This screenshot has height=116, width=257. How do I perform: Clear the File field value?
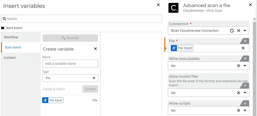243,48
